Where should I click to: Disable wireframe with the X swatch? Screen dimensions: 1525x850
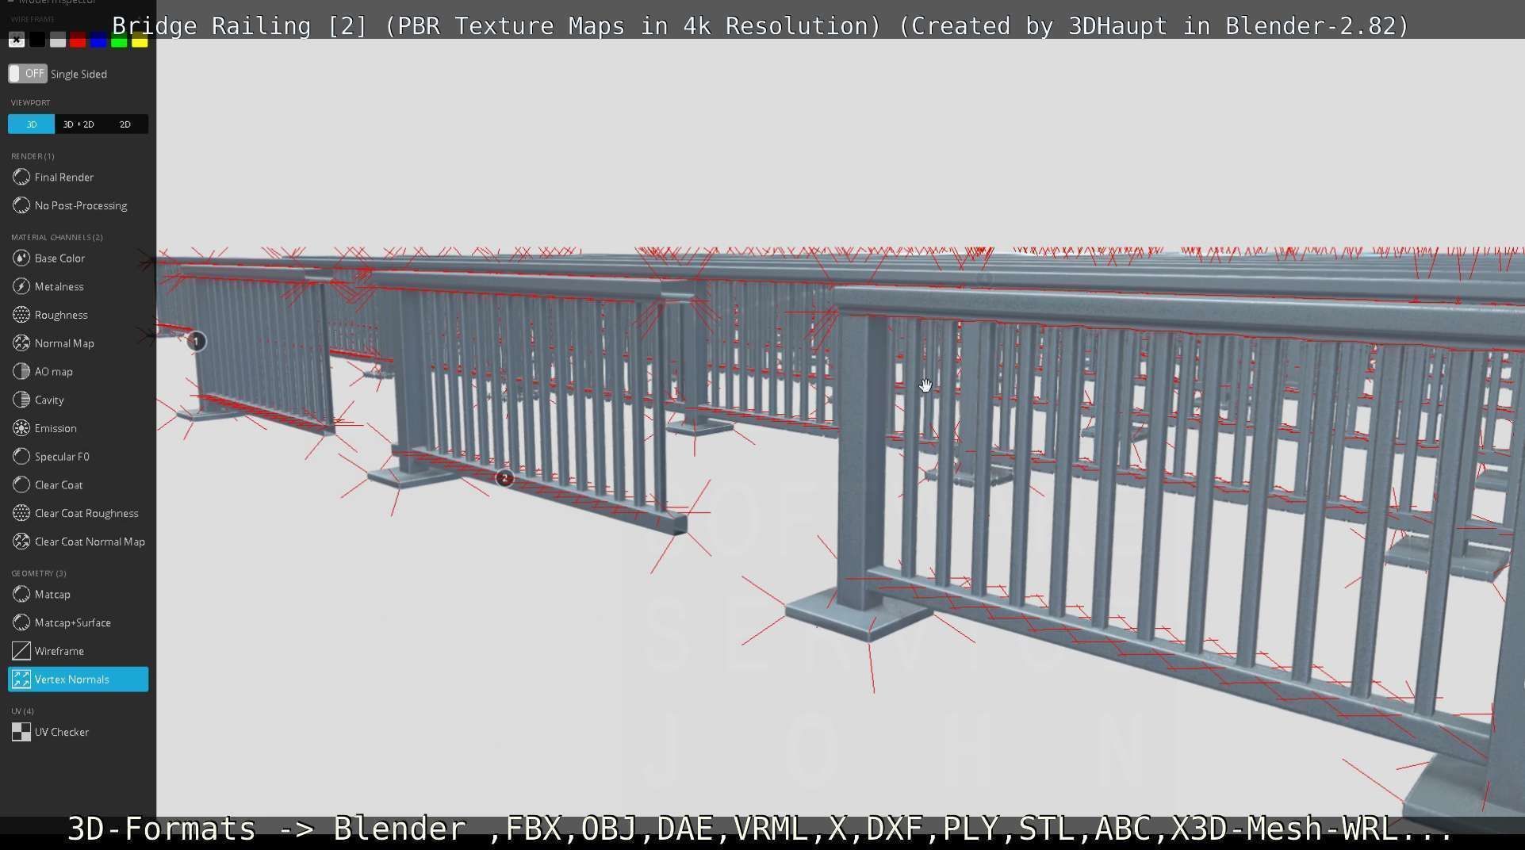tap(17, 40)
